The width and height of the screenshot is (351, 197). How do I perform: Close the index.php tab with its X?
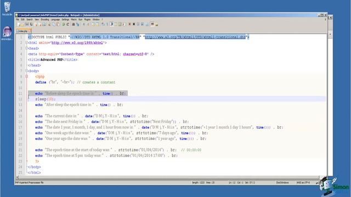pos(29,31)
